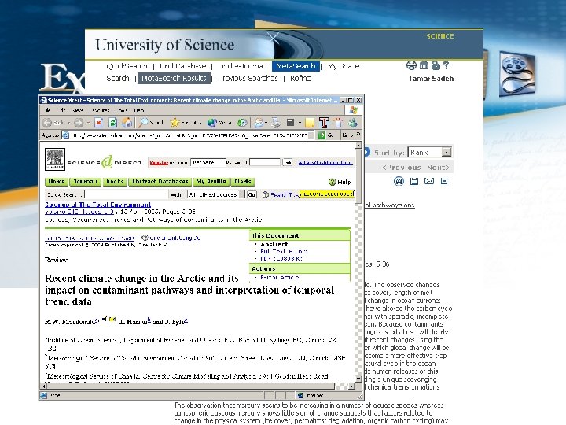Click the ScienceDirect Help question icon
566x425 pixels.
click(332, 182)
